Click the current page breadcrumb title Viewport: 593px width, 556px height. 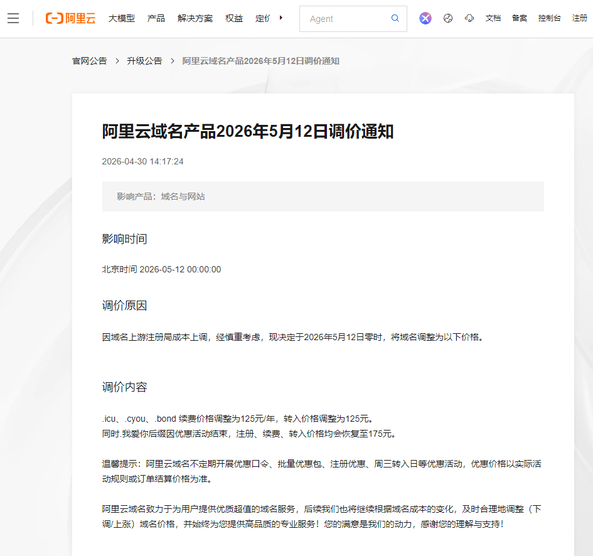[x=260, y=61]
